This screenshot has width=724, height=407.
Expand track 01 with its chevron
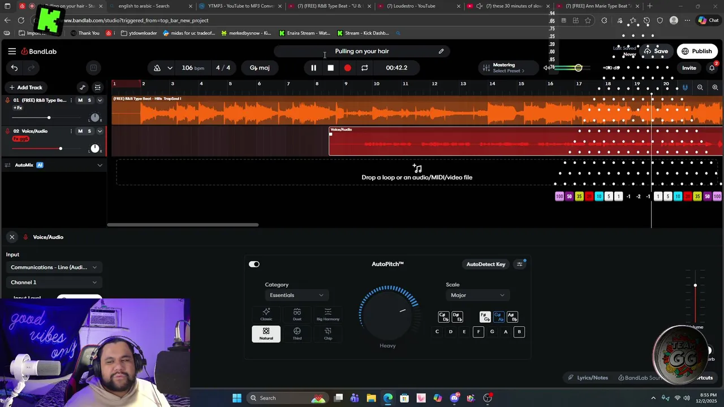(100, 100)
